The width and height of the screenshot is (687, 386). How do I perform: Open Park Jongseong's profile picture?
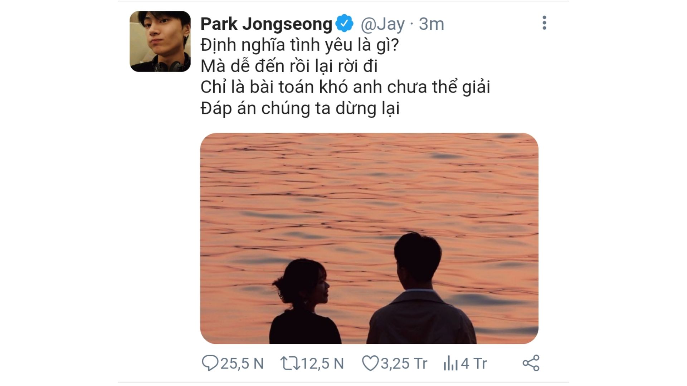[x=160, y=41]
